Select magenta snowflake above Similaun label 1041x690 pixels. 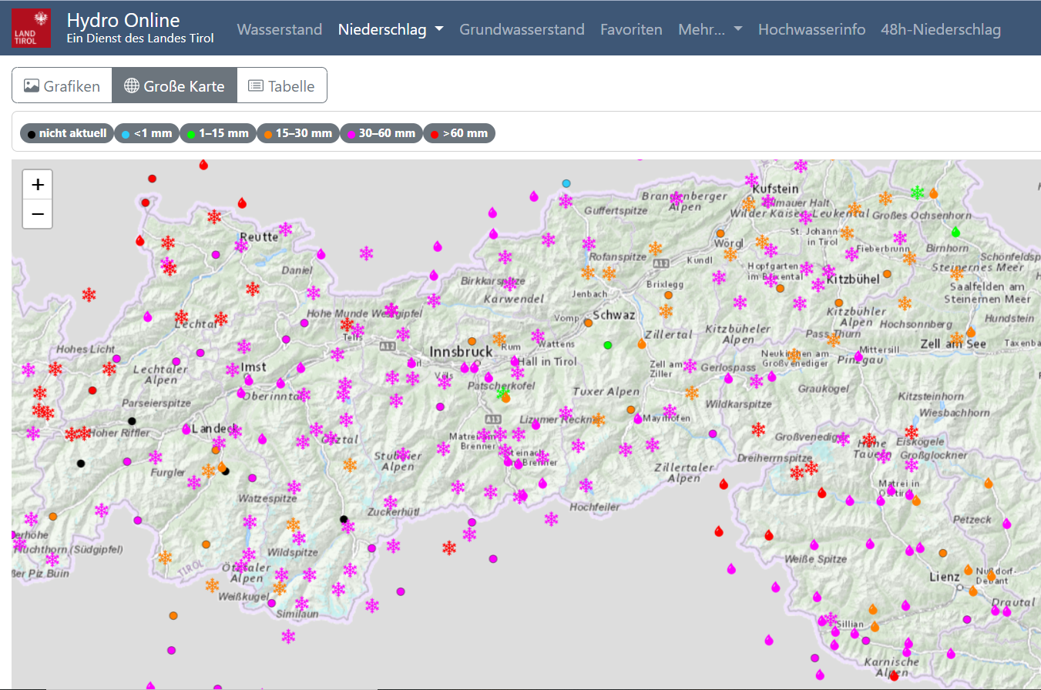pyautogui.click(x=301, y=603)
